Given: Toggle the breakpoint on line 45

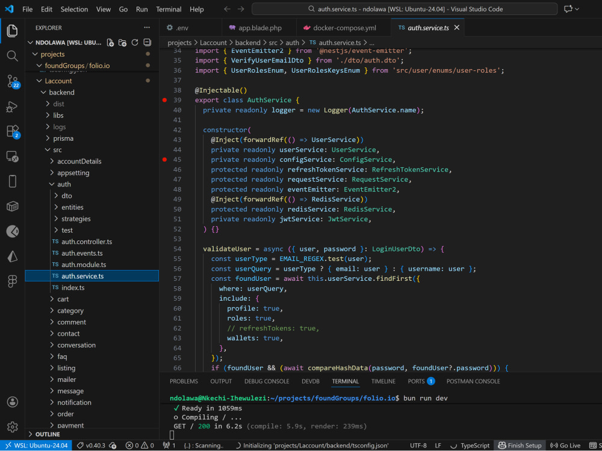Looking at the screenshot, I should tap(164, 159).
